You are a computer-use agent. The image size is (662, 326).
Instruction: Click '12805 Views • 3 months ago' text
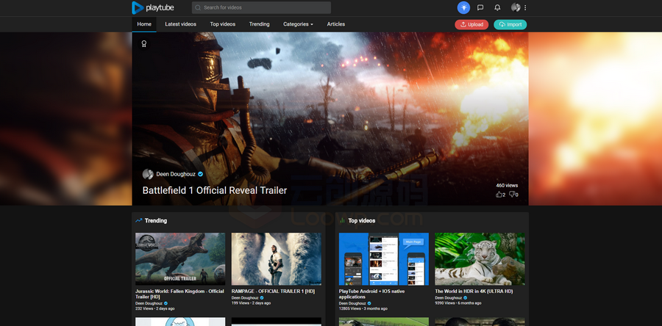coord(363,308)
